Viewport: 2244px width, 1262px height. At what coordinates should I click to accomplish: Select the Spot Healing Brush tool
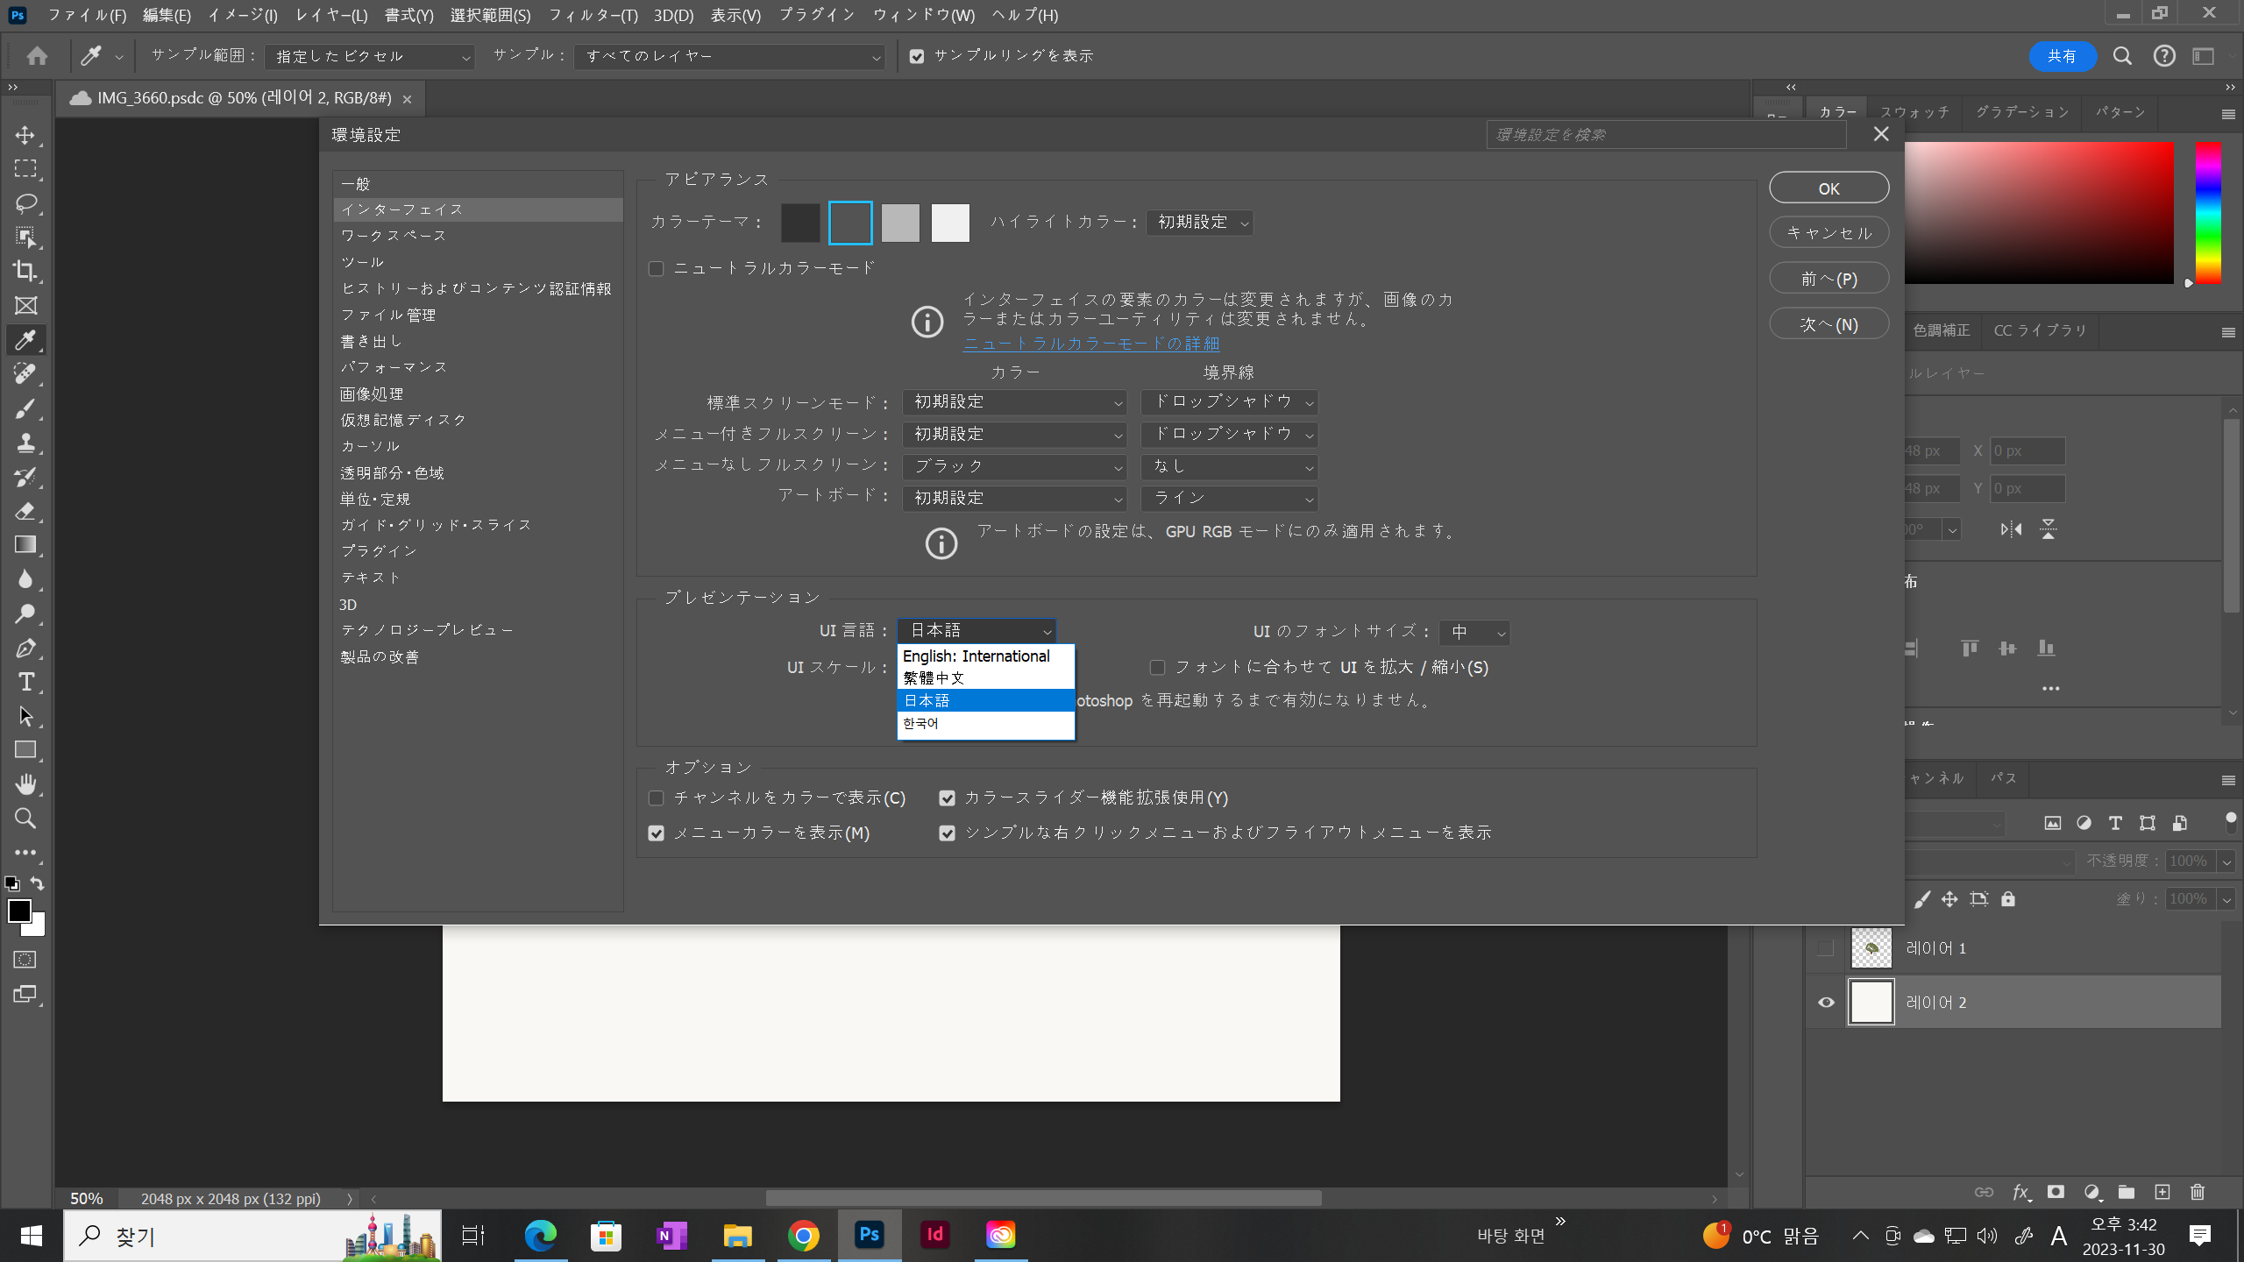click(25, 374)
